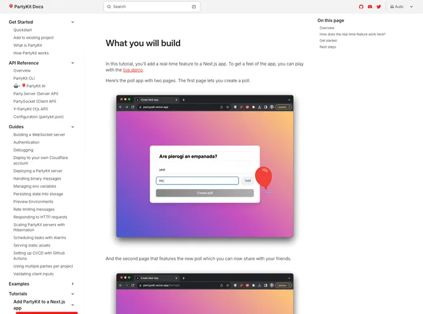Viewport: 423px width, 314px height.
Task: Open the PartyKit CLI reference
Action: tap(24, 78)
